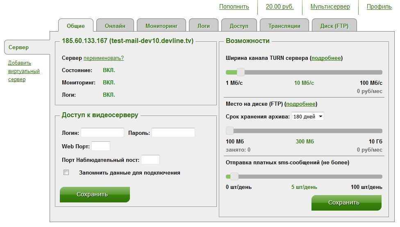Viewport: 400px width, 227px height.
Task: Click Добавить виртуальный сервер link
Action: (24, 71)
